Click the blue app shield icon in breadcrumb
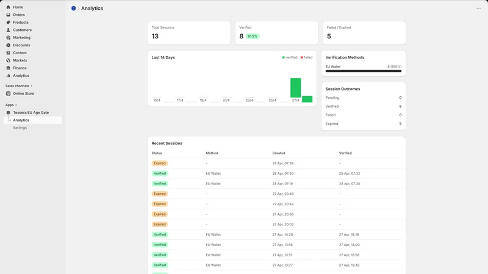Viewport: 488px width, 274px height. click(x=73, y=9)
